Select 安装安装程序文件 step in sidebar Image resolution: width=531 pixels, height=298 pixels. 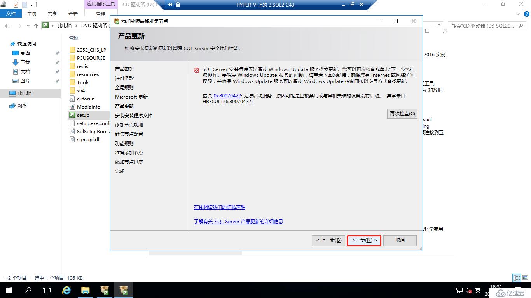click(x=134, y=115)
